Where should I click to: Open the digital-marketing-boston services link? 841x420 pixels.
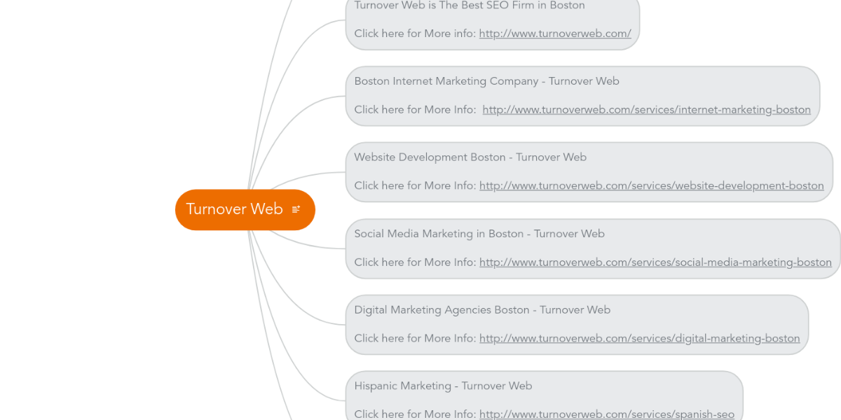[x=640, y=339]
